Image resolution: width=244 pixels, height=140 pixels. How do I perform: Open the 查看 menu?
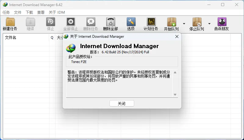point(41,12)
